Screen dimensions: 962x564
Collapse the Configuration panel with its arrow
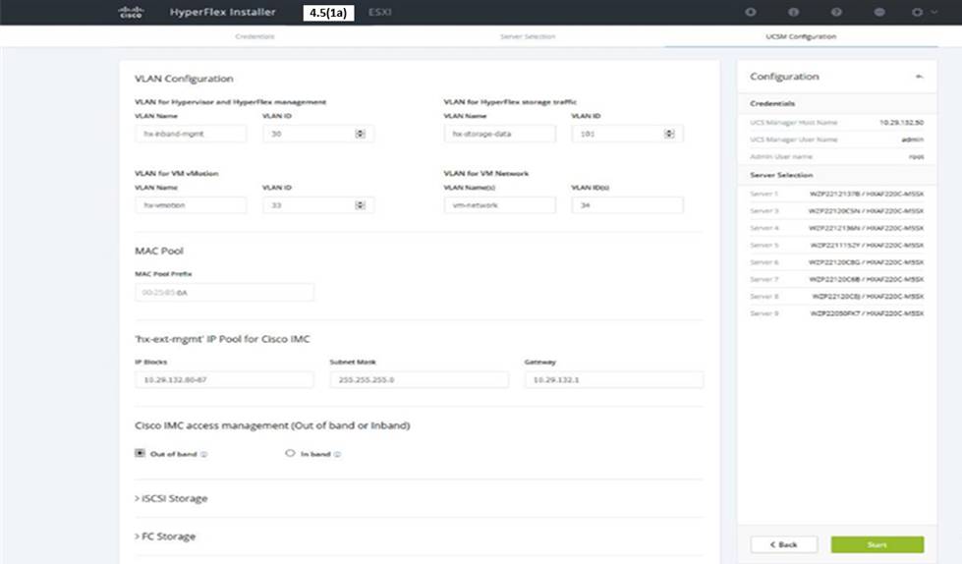tap(919, 76)
